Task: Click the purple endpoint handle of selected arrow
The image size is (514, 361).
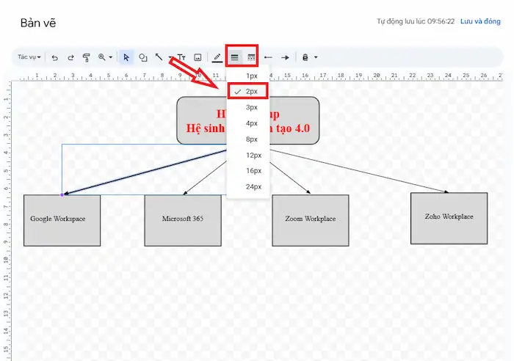Action: coord(62,195)
